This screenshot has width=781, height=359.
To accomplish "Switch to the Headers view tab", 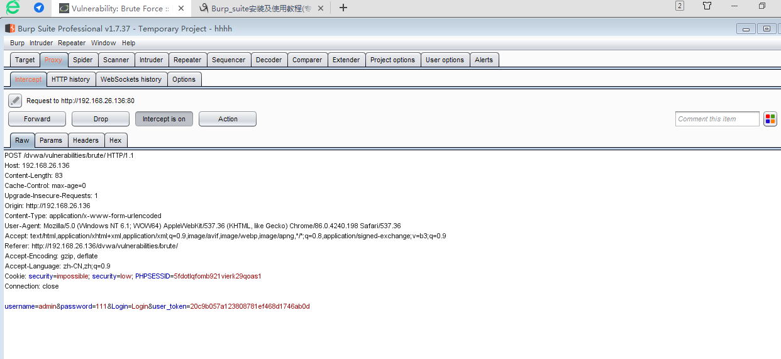I will pyautogui.click(x=86, y=140).
